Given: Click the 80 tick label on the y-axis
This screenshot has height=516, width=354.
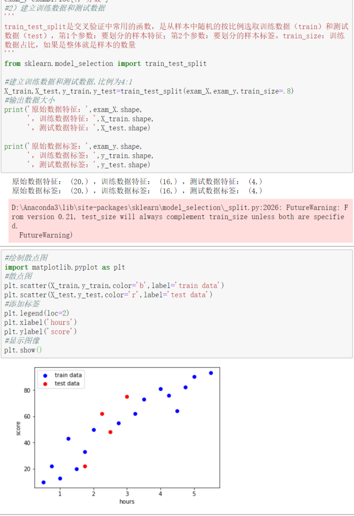Looking at the screenshot, I should (27, 391).
